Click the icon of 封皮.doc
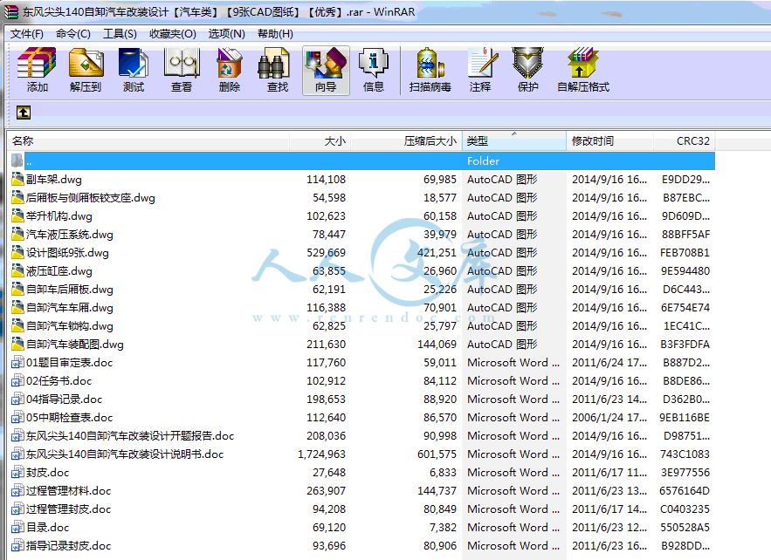 [17, 472]
